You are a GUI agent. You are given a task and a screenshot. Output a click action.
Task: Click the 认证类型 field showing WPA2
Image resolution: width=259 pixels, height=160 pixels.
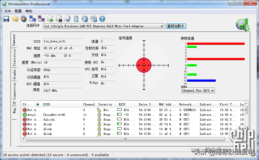coord(63,70)
